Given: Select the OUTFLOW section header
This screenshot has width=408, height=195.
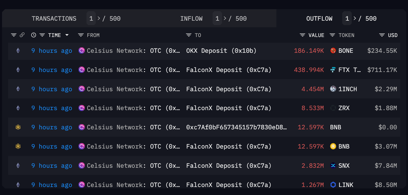Looking at the screenshot, I should coord(319,18).
